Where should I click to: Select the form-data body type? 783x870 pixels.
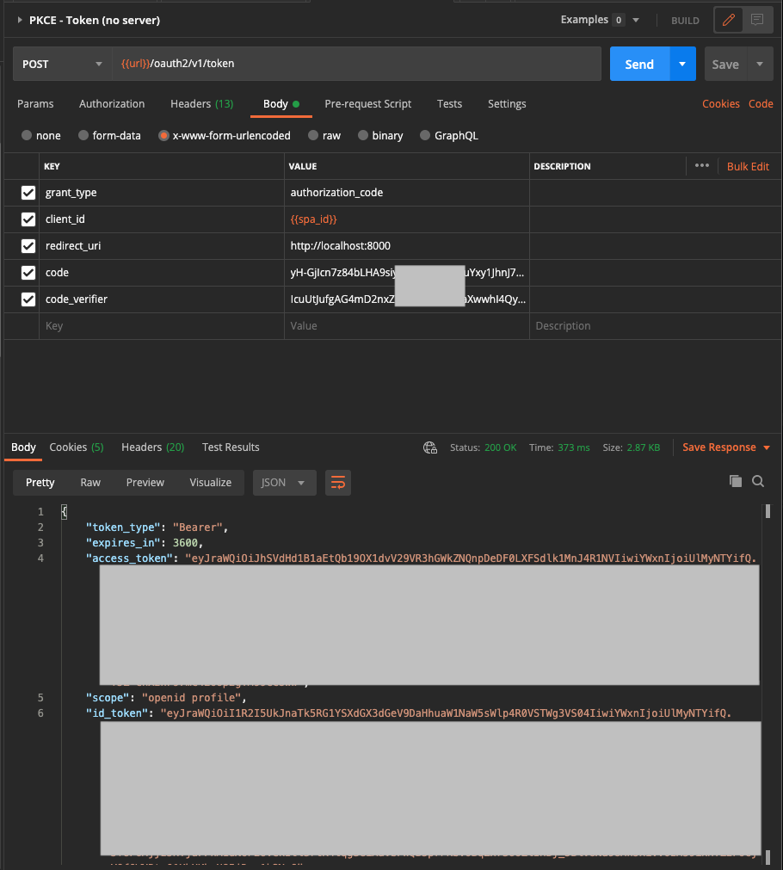(83, 135)
